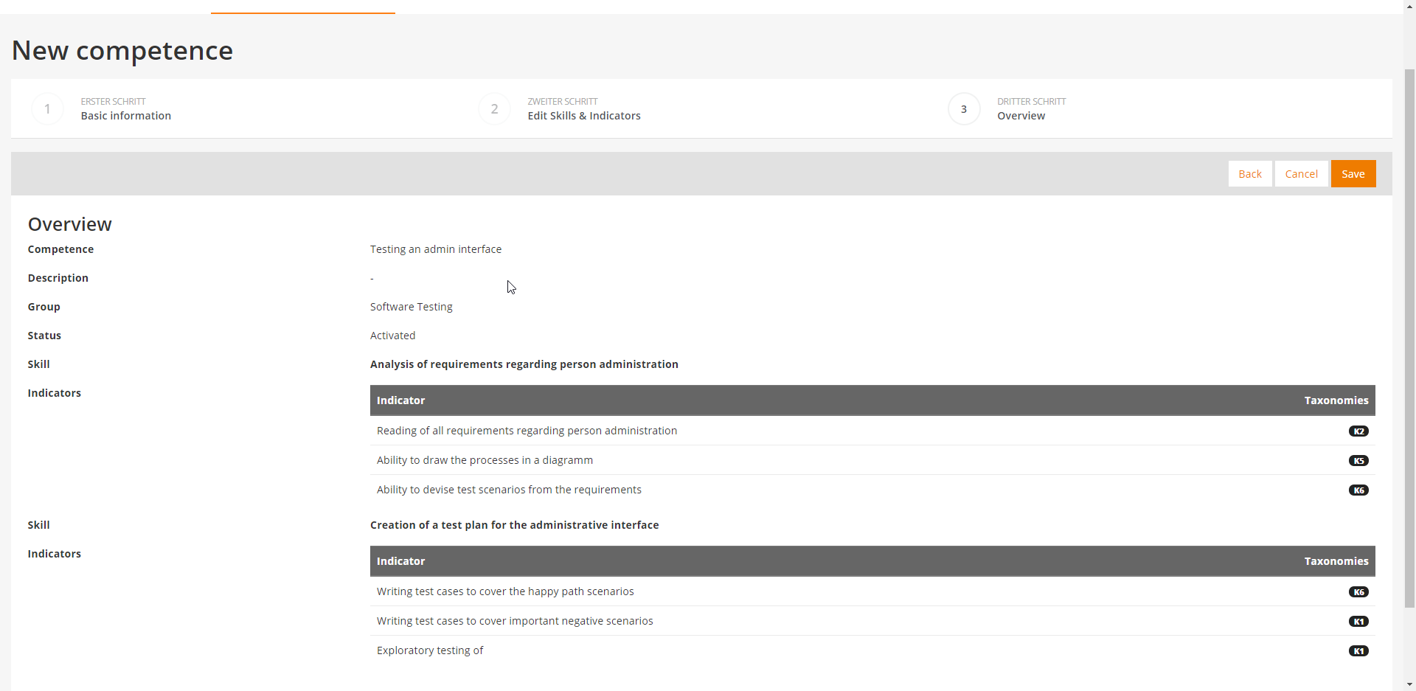Viewport: 1416px width, 691px height.
Task: Open the Edit Skills & Indicators step label
Action: coord(583,116)
